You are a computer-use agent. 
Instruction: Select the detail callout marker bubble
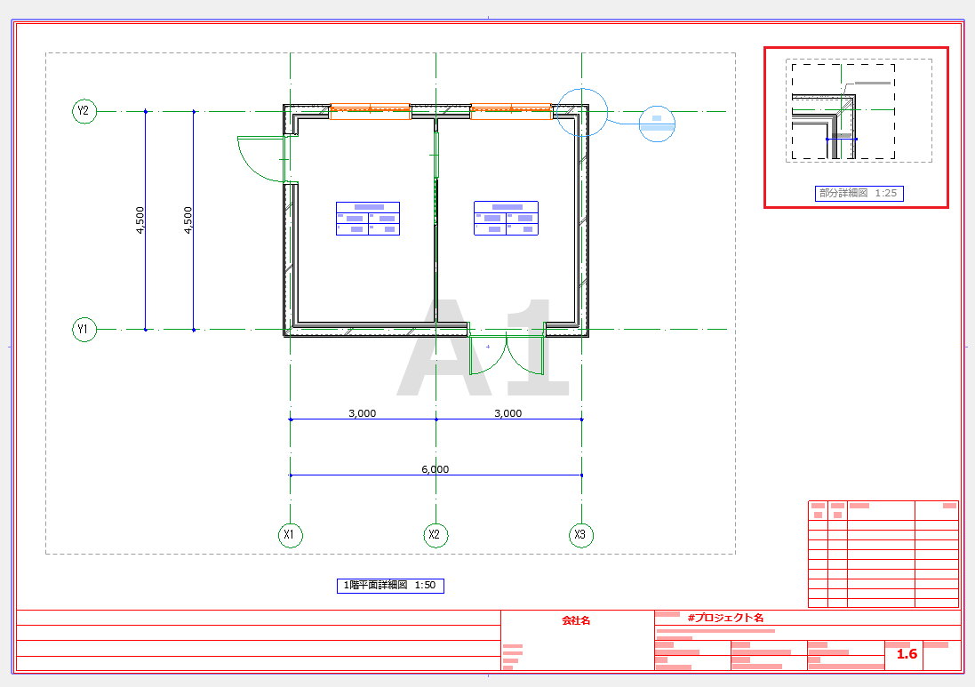(657, 124)
